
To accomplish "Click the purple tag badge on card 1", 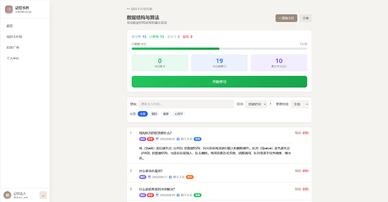I will pyautogui.click(x=142, y=139).
